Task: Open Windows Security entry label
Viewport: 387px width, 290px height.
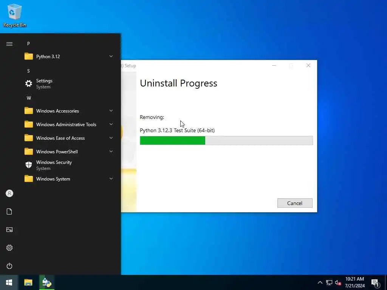Action: point(54,162)
